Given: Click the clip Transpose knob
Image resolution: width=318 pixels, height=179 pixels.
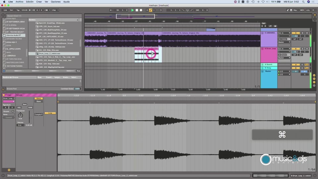Looking at the screenshot, I should pyautogui.click(x=21, y=115).
